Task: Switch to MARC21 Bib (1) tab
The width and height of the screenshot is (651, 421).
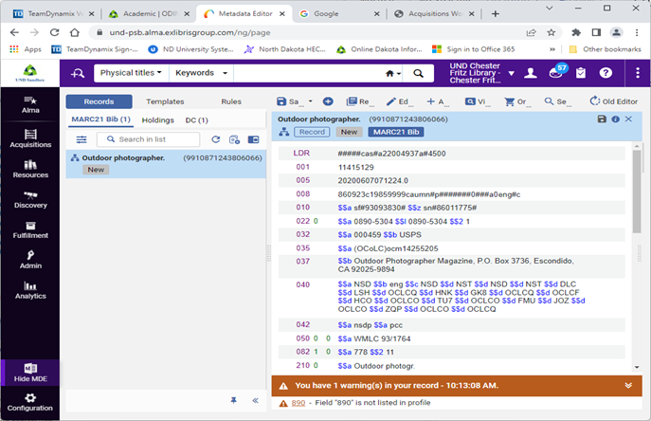Action: click(x=100, y=119)
